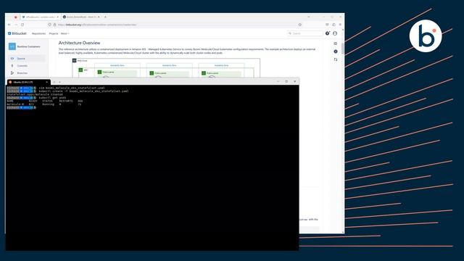The width and height of the screenshot is (464, 261).
Task: Open a new browser tab
Action: click(x=105, y=17)
